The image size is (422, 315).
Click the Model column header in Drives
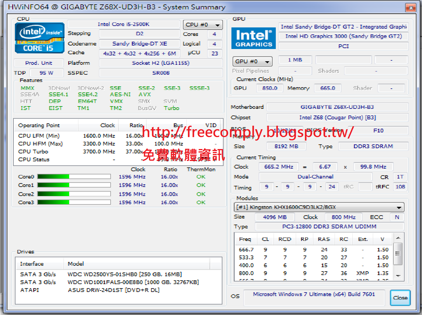click(x=137, y=264)
